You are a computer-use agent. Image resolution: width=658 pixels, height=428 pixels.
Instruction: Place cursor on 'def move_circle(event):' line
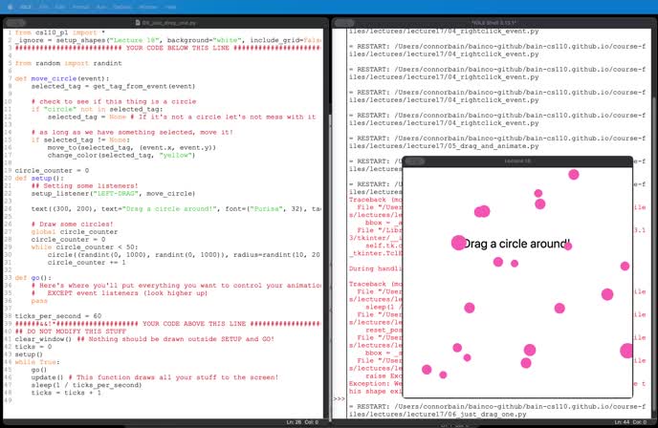click(x=62, y=78)
